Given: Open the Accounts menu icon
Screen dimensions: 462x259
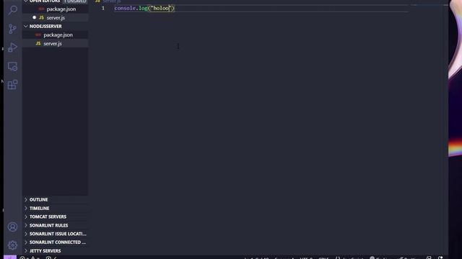Looking at the screenshot, I should point(12,227).
